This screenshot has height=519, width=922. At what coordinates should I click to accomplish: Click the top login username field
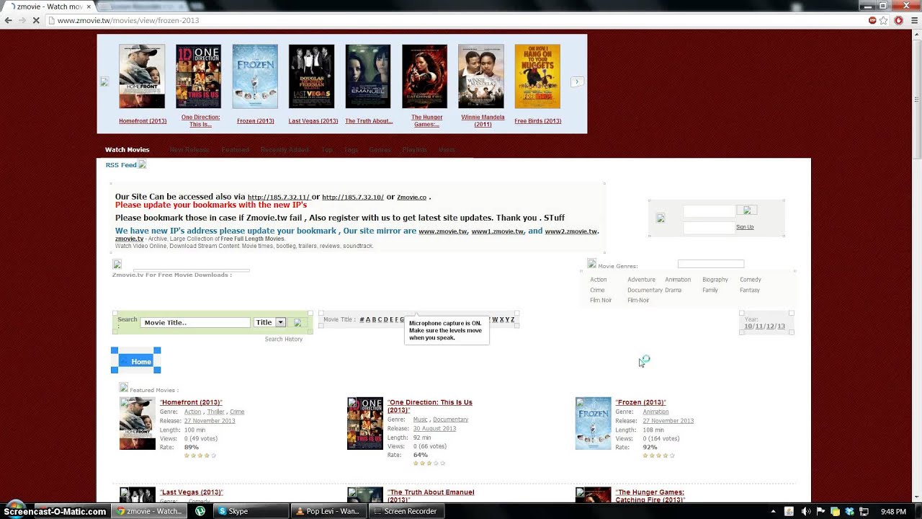709,211
